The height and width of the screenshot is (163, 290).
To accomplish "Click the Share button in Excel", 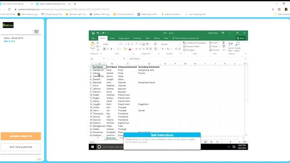I will pyautogui.click(x=241, y=38).
